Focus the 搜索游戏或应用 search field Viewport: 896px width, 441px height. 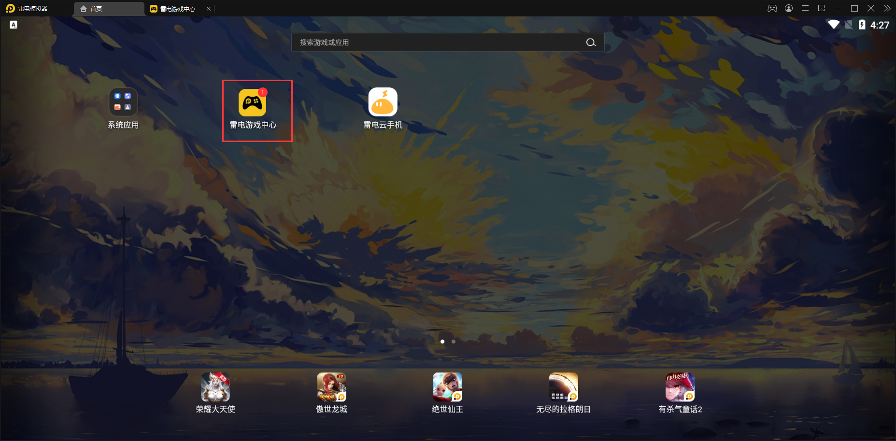[435, 43]
